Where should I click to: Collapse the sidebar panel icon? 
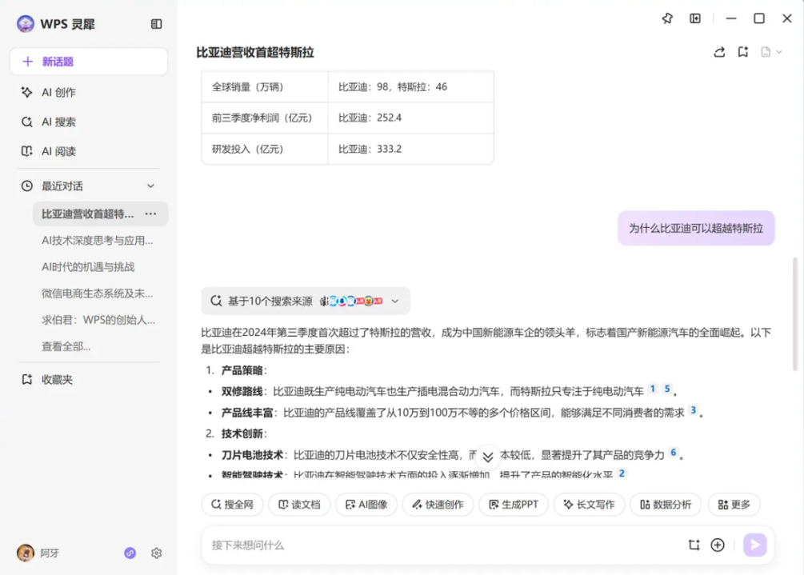click(156, 24)
